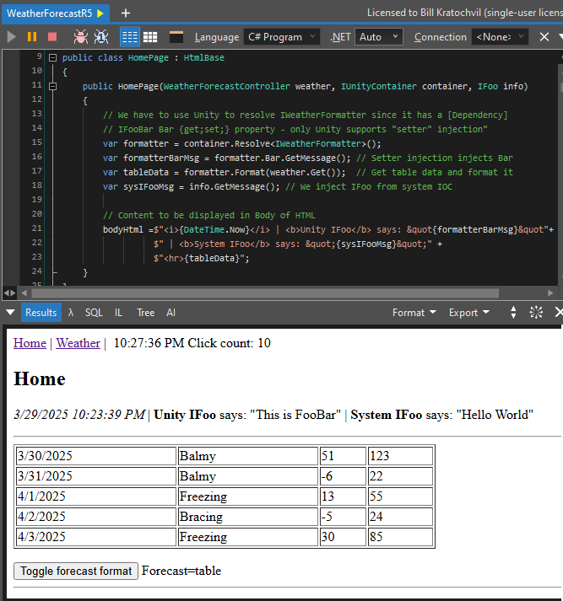This screenshot has width=563, height=601.
Task: Open the Connection dropdown
Action: tap(500, 37)
